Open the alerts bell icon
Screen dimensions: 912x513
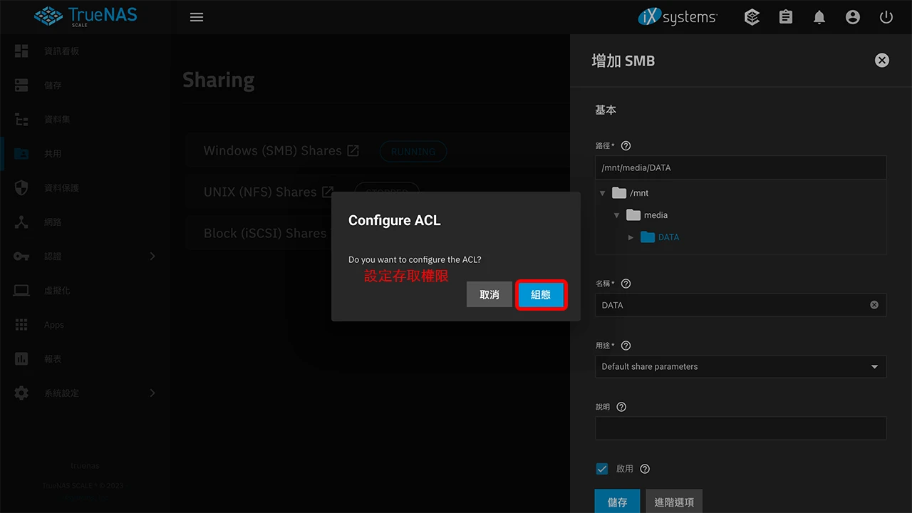coord(819,17)
